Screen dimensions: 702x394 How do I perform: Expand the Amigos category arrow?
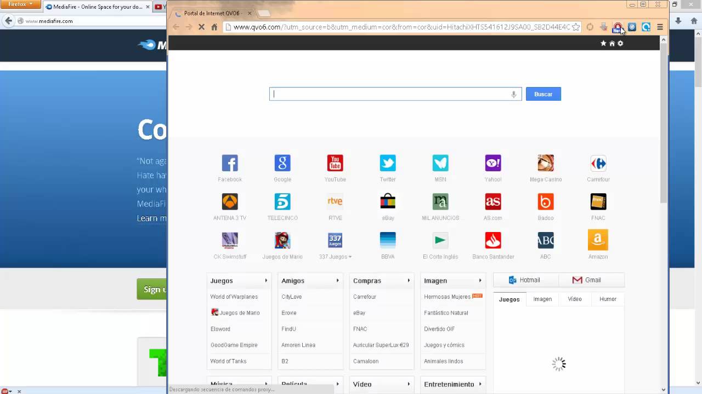[x=337, y=281]
